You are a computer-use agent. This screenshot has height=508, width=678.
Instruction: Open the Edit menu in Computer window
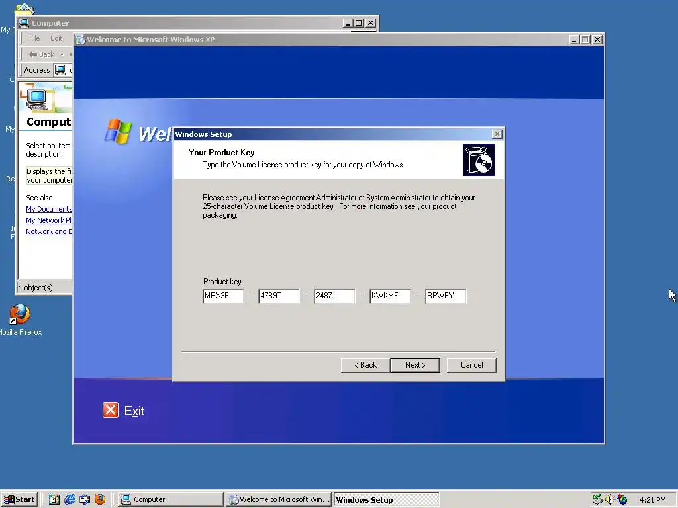click(x=56, y=38)
